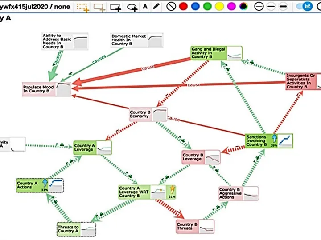Open Domestic Market Health trend thumbnail
The height and width of the screenshot is (240, 321).
tap(155, 40)
